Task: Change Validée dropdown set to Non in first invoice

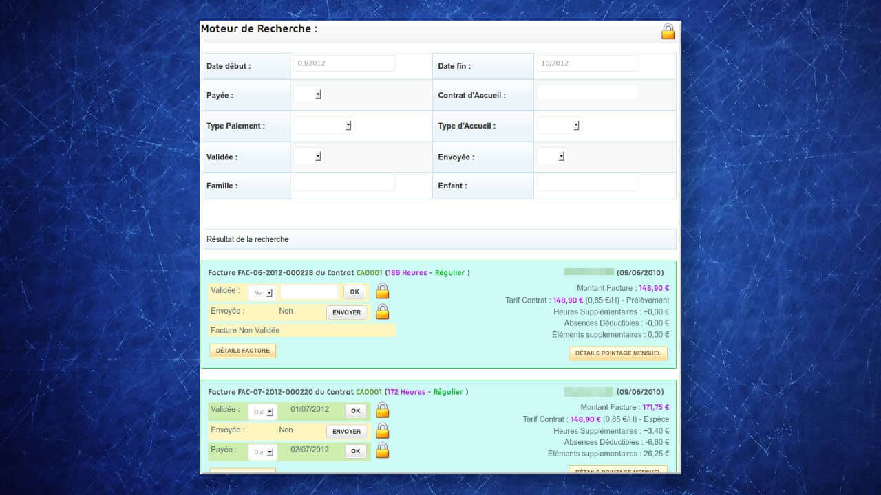Action: [262, 293]
